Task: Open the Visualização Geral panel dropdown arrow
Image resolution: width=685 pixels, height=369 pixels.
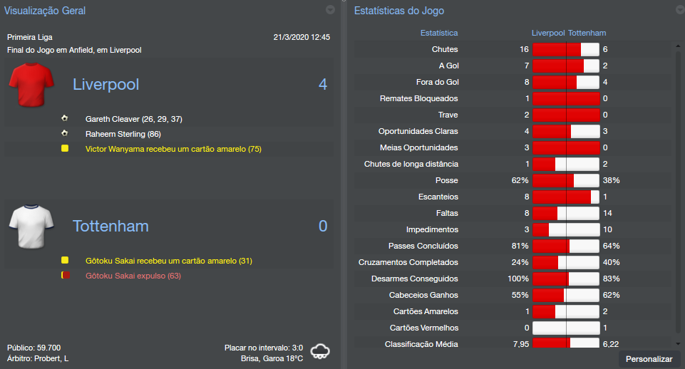Action: [330, 10]
